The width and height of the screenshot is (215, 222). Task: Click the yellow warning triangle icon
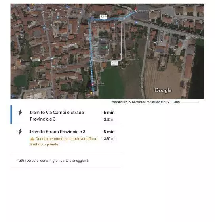[32, 139]
